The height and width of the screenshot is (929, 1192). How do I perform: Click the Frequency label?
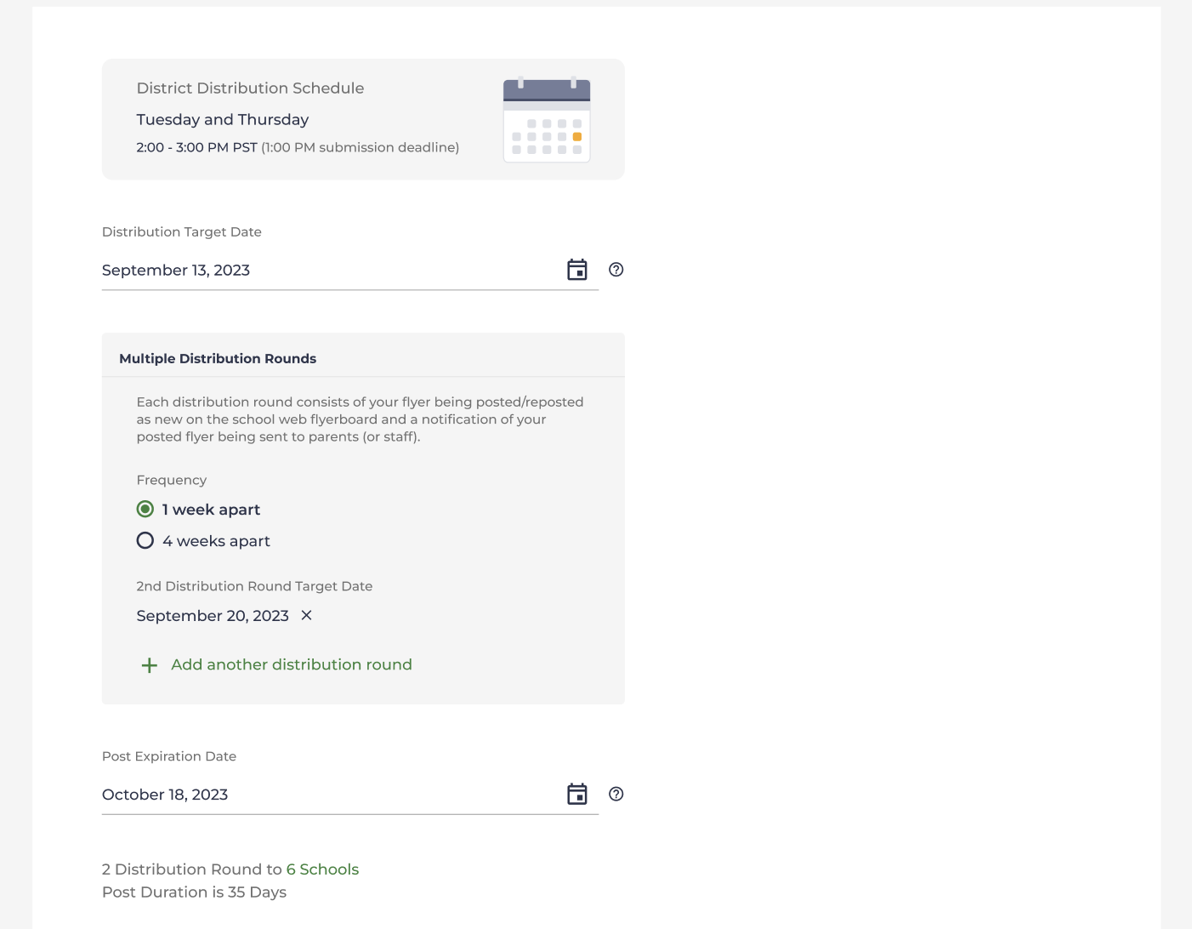coord(172,480)
